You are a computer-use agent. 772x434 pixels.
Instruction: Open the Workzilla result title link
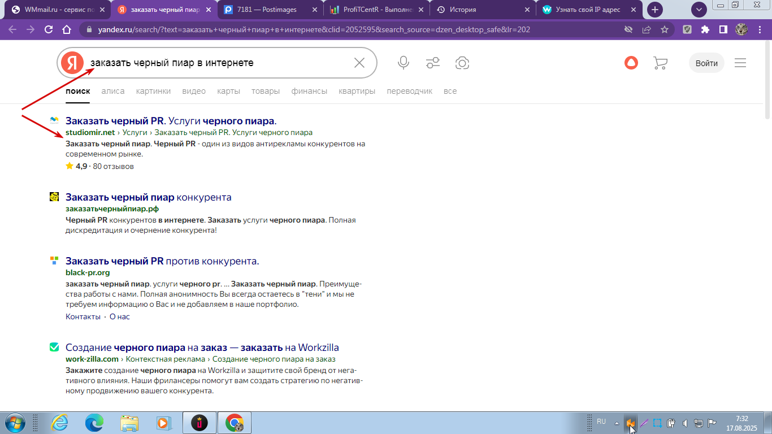click(x=202, y=348)
